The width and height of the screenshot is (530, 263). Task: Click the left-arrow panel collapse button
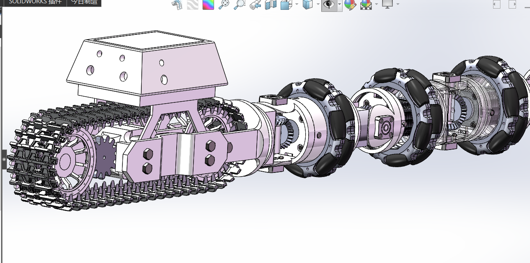pos(497,5)
